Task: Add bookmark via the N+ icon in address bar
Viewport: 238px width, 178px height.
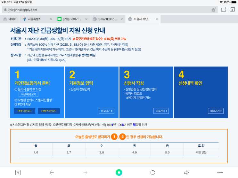Action: pyautogui.click(x=214, y=10)
